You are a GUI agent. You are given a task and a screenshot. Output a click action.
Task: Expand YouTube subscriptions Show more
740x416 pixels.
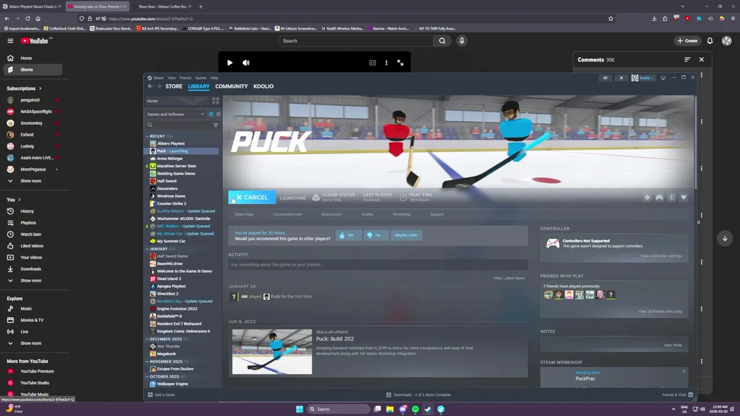31,181
